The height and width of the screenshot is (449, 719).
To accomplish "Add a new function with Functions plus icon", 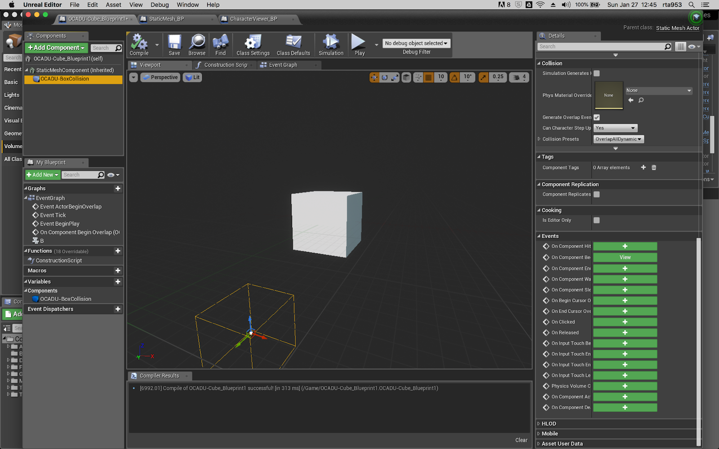I will 118,251.
